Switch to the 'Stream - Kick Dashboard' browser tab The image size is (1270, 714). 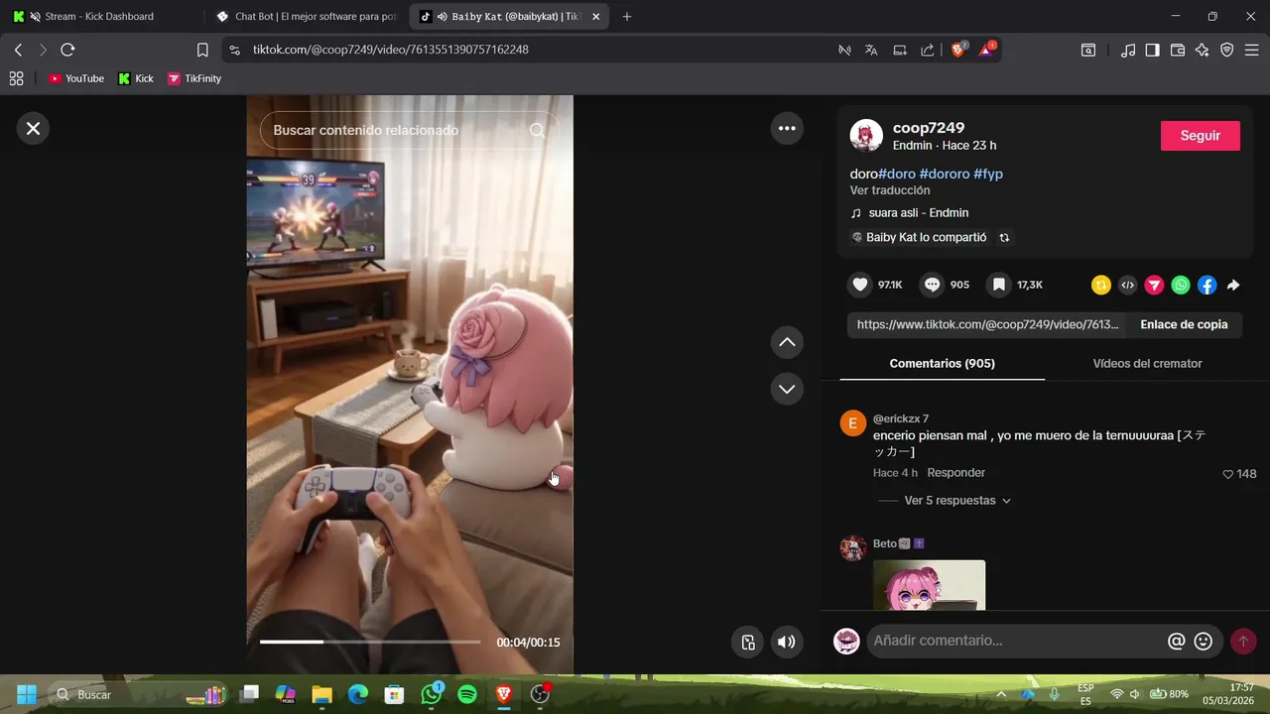pos(99,17)
